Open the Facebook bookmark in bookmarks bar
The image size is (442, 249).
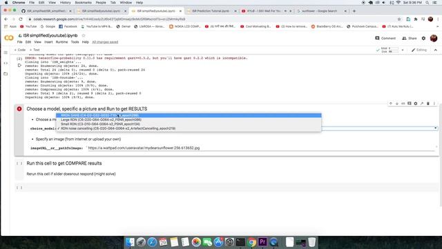[68, 26]
